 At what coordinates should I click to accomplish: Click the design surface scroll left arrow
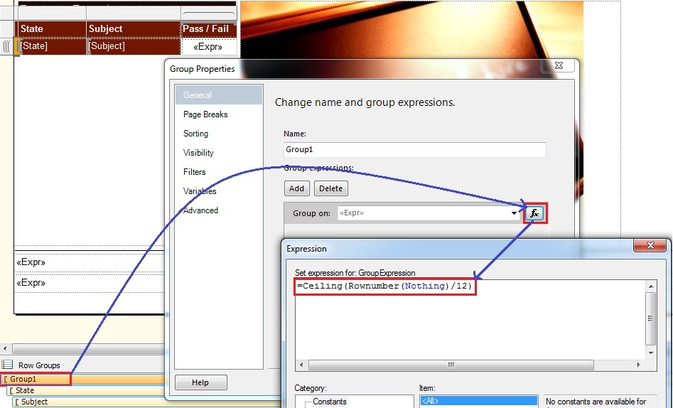(x=5, y=348)
